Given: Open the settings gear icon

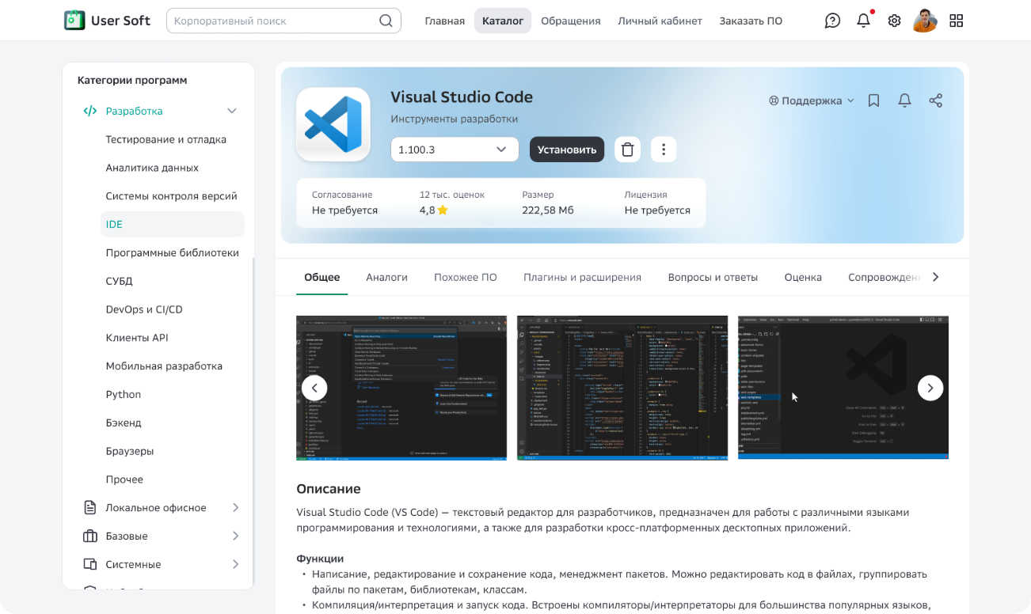Looking at the screenshot, I should 894,21.
